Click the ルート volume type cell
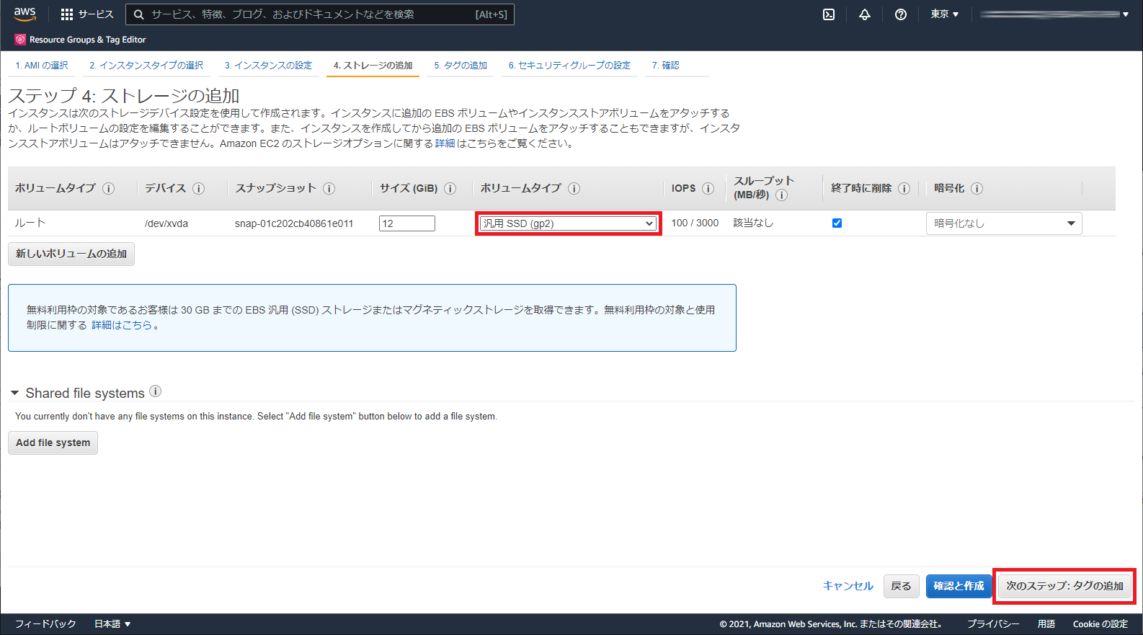Screen dimensions: 1143x635 click(30, 223)
